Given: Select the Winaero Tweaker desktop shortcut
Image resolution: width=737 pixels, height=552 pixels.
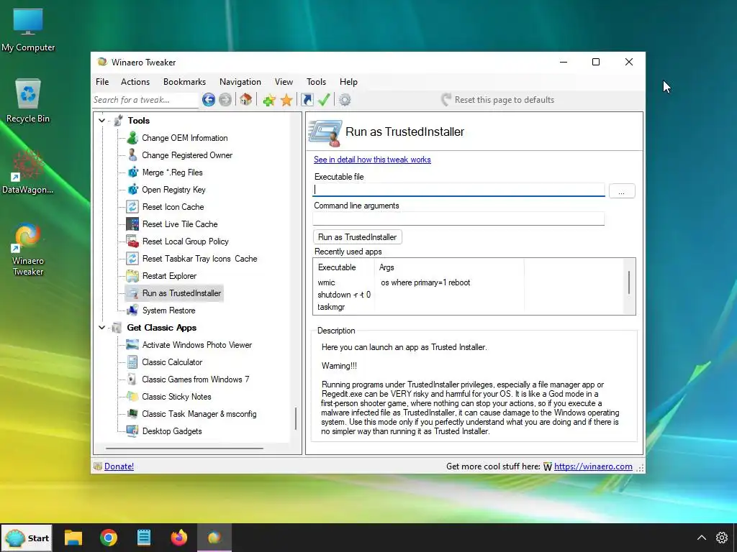Looking at the screenshot, I should [x=28, y=249].
